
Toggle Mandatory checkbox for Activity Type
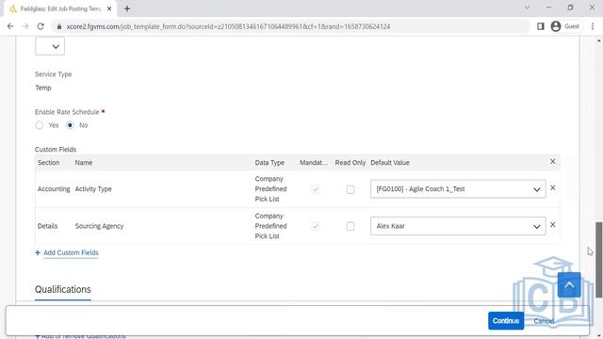[316, 189]
